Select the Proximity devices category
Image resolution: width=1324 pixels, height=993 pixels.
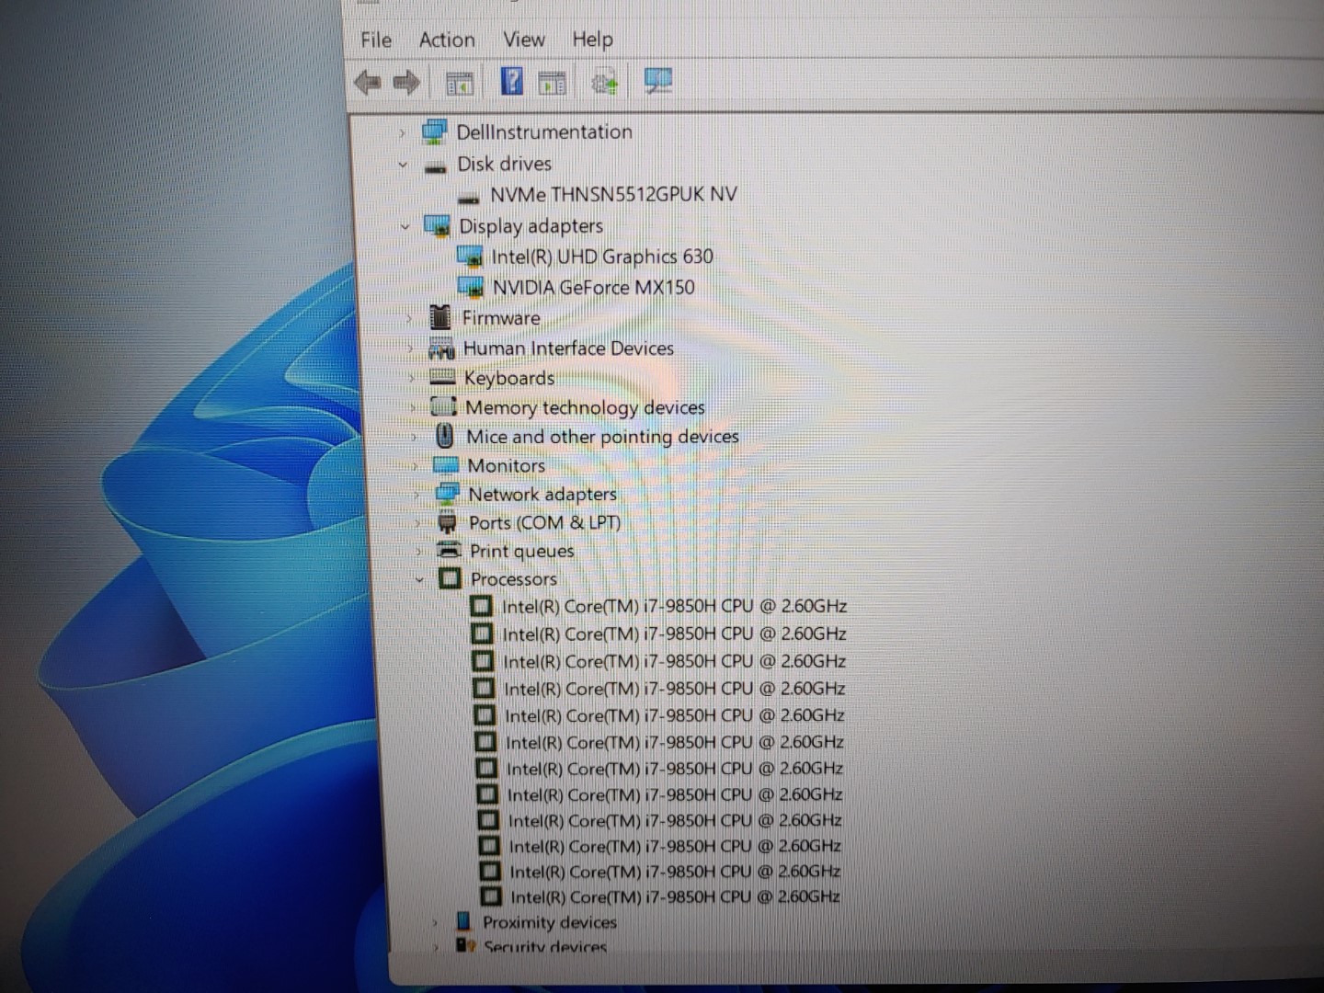point(550,922)
